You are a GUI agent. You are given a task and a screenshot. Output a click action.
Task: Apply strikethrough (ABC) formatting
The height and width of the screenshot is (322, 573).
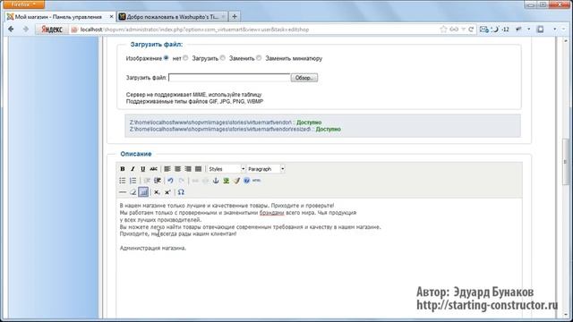[153, 169]
